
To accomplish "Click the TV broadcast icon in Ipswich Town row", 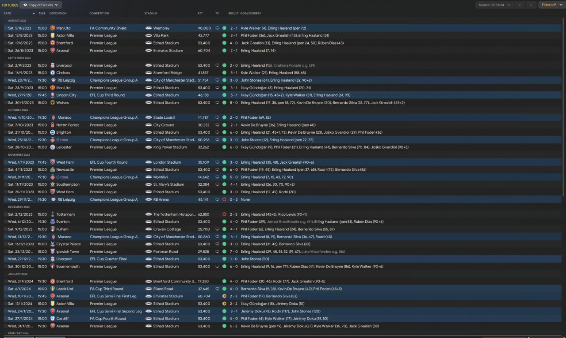I will tap(217, 252).
